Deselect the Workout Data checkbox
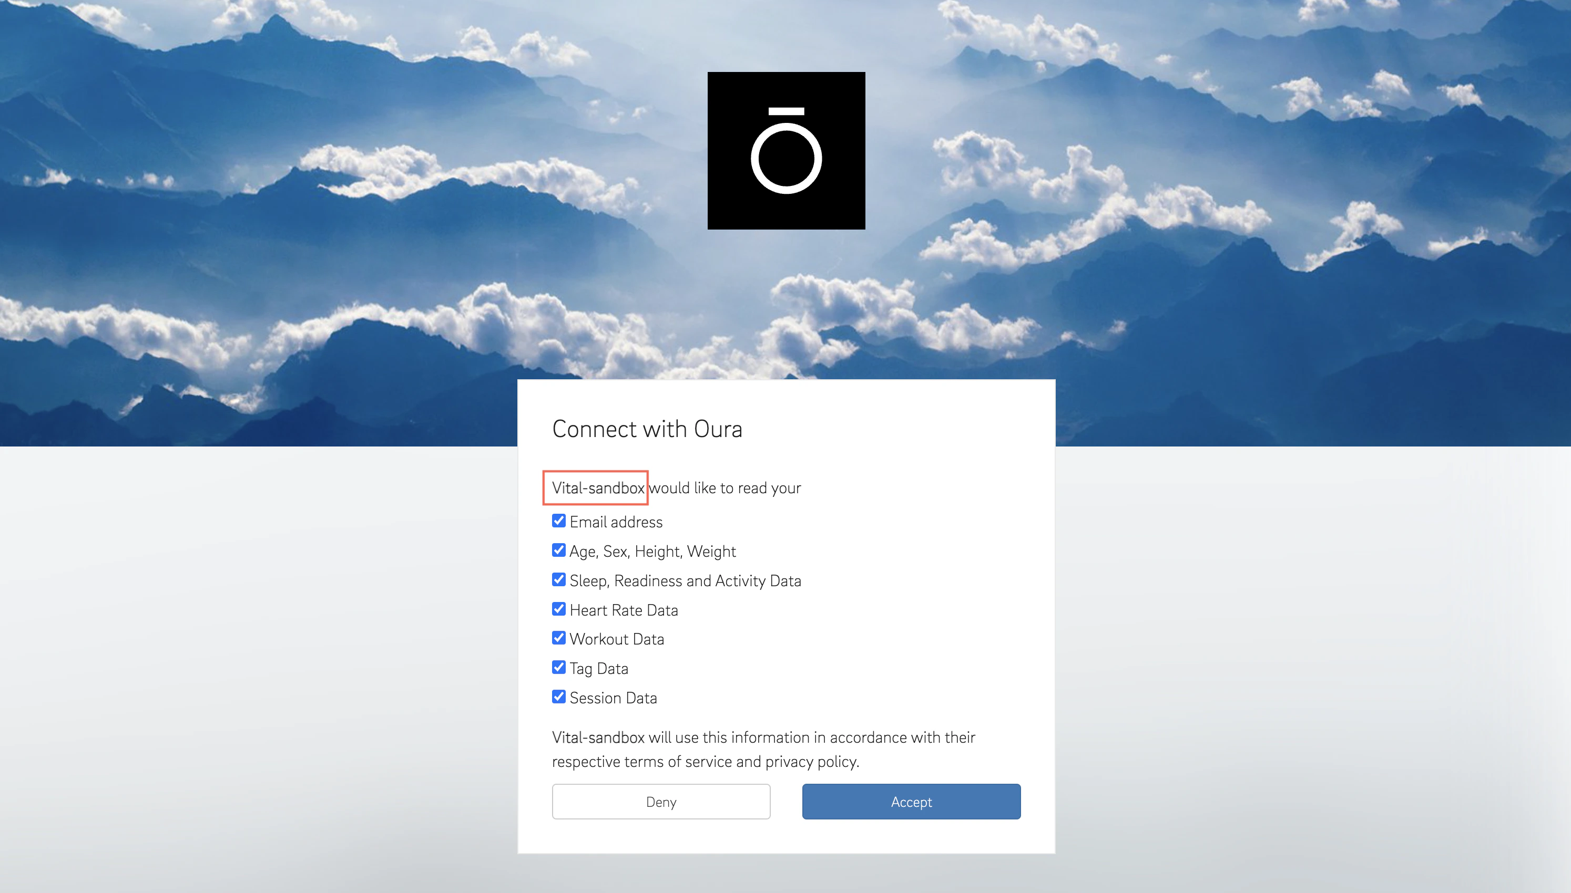This screenshot has width=1571, height=893. tap(558, 638)
